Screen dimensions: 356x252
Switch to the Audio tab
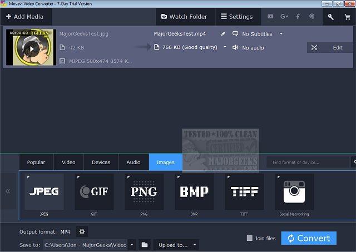tap(133, 162)
